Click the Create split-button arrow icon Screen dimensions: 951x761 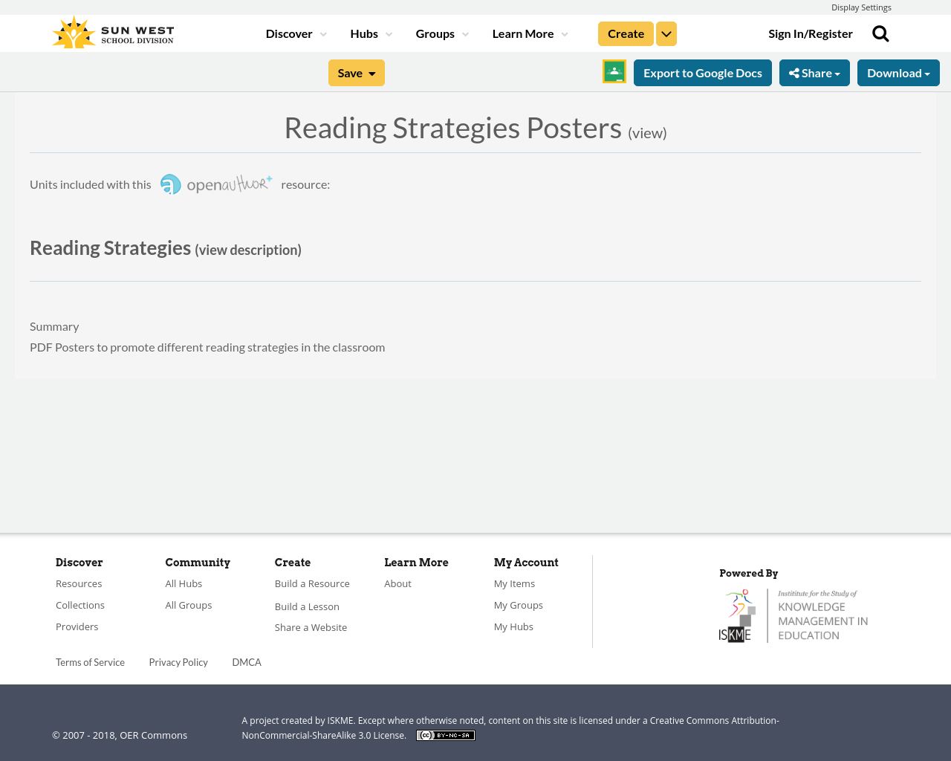point(666,33)
